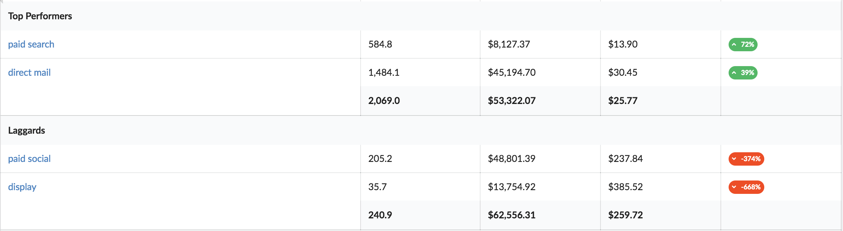Click the $25.77 top performers average
This screenshot has width=843, height=231.
coord(622,101)
